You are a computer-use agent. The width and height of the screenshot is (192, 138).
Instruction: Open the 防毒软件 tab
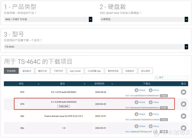point(130,71)
